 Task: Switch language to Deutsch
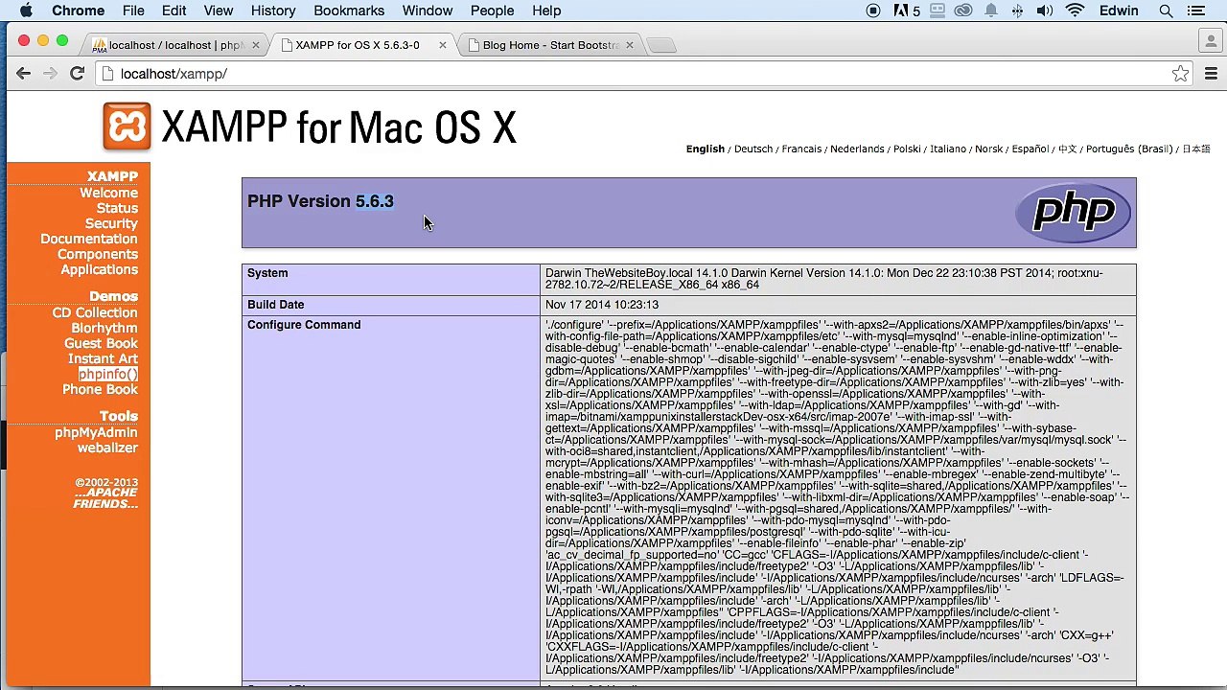click(x=753, y=149)
